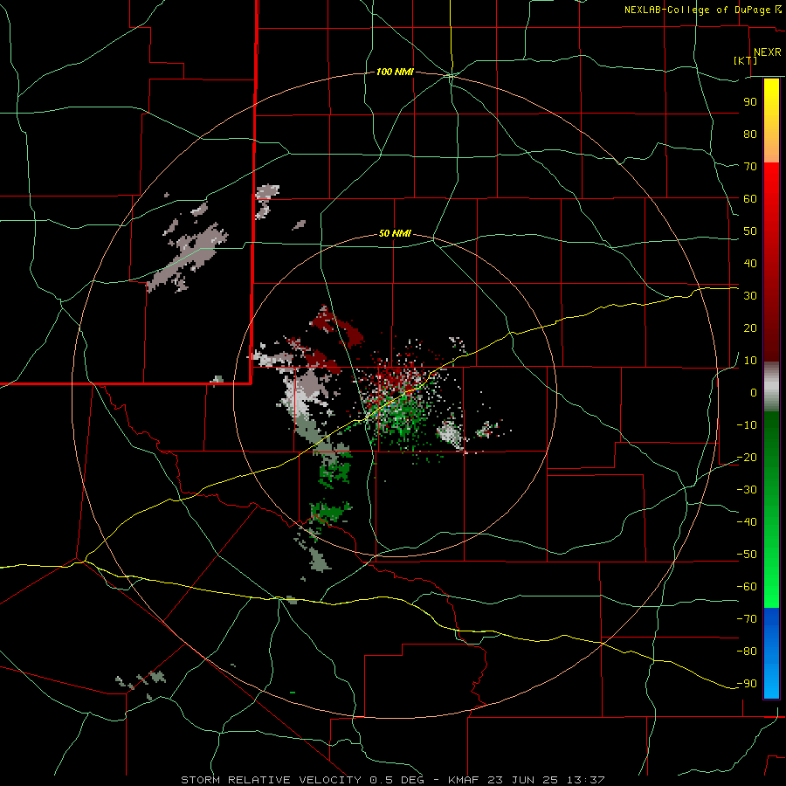Click the 0 value on velocity scale
Image resolution: width=786 pixels, height=786 pixels.
[754, 393]
